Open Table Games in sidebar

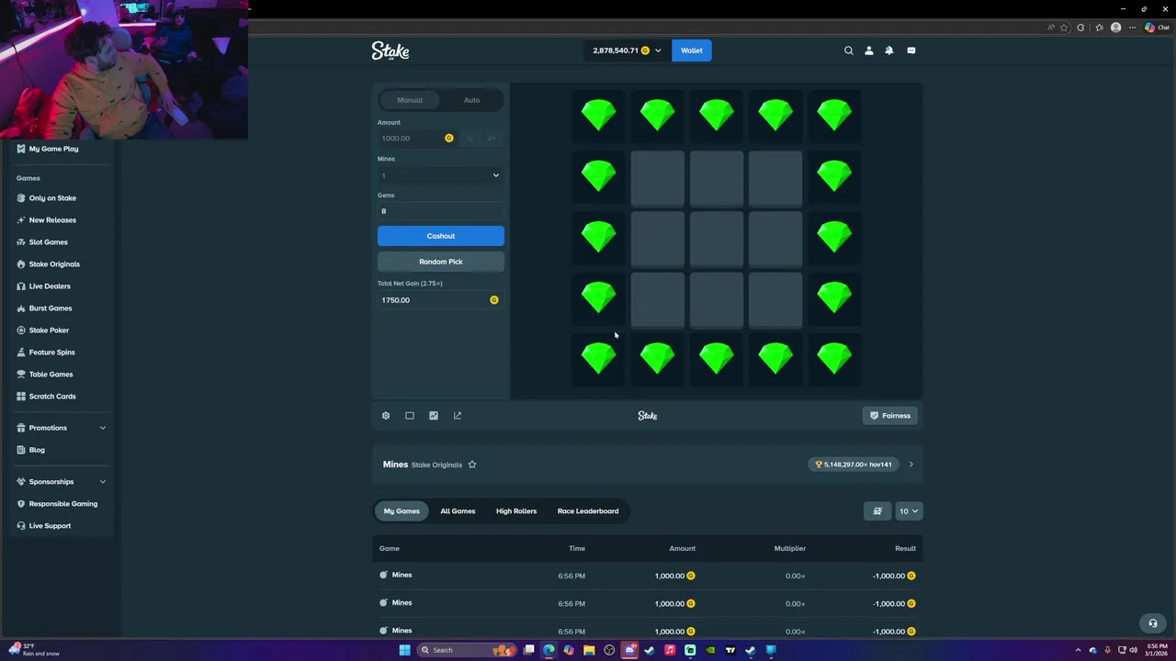tap(51, 375)
